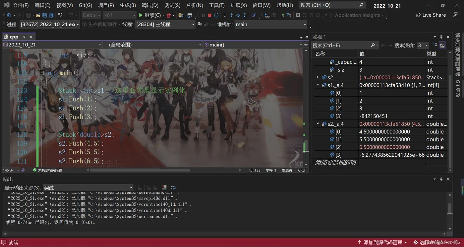Click the Hot Reload flame icon

coord(169,15)
